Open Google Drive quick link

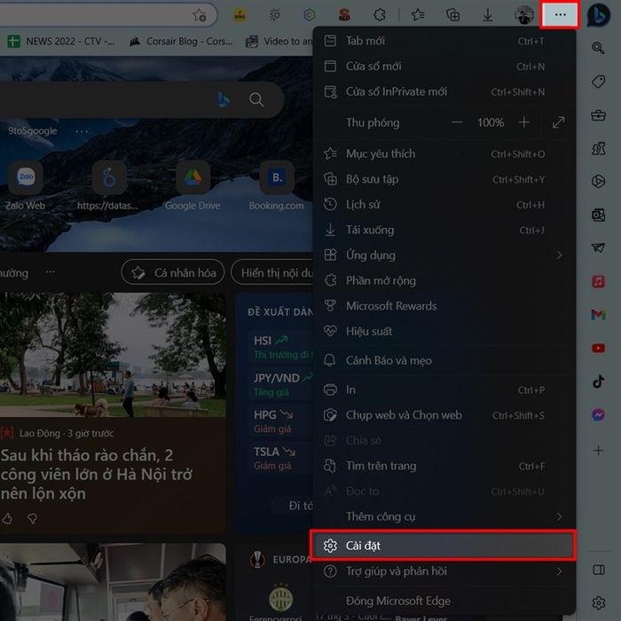[x=193, y=185]
